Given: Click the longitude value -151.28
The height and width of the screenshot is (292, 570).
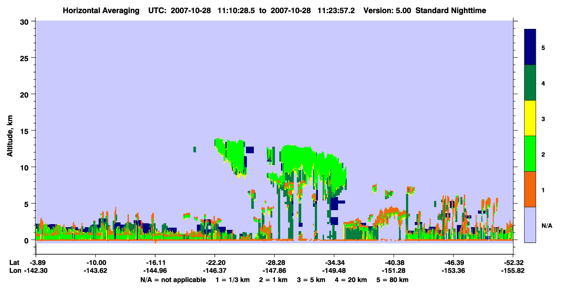Looking at the screenshot, I should pos(394,271).
